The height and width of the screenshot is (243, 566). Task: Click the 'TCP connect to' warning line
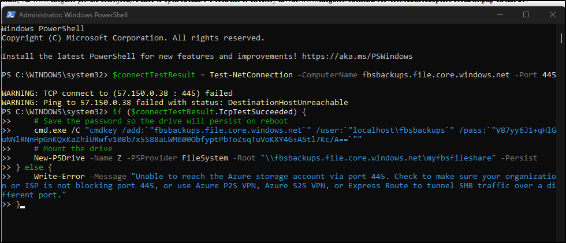coord(117,94)
